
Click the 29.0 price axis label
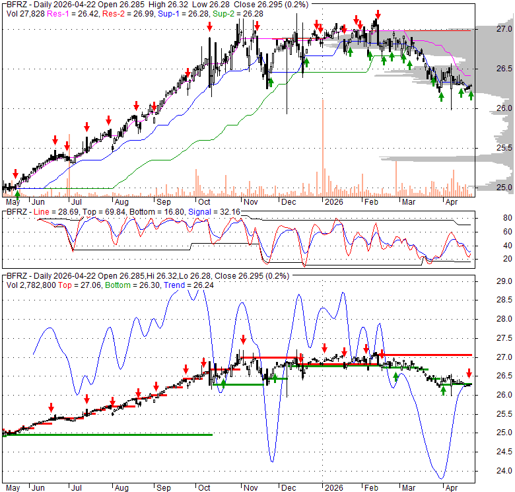coord(504,281)
